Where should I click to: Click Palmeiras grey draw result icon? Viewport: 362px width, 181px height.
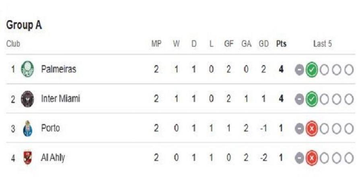(x=299, y=70)
